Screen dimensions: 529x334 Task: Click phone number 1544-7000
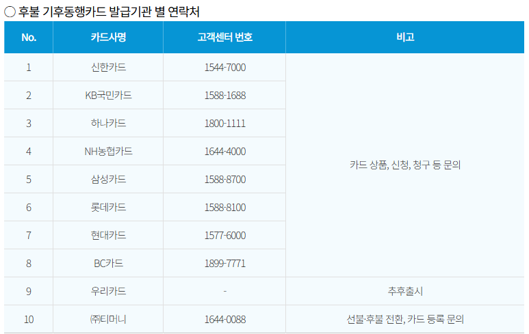[x=224, y=68]
